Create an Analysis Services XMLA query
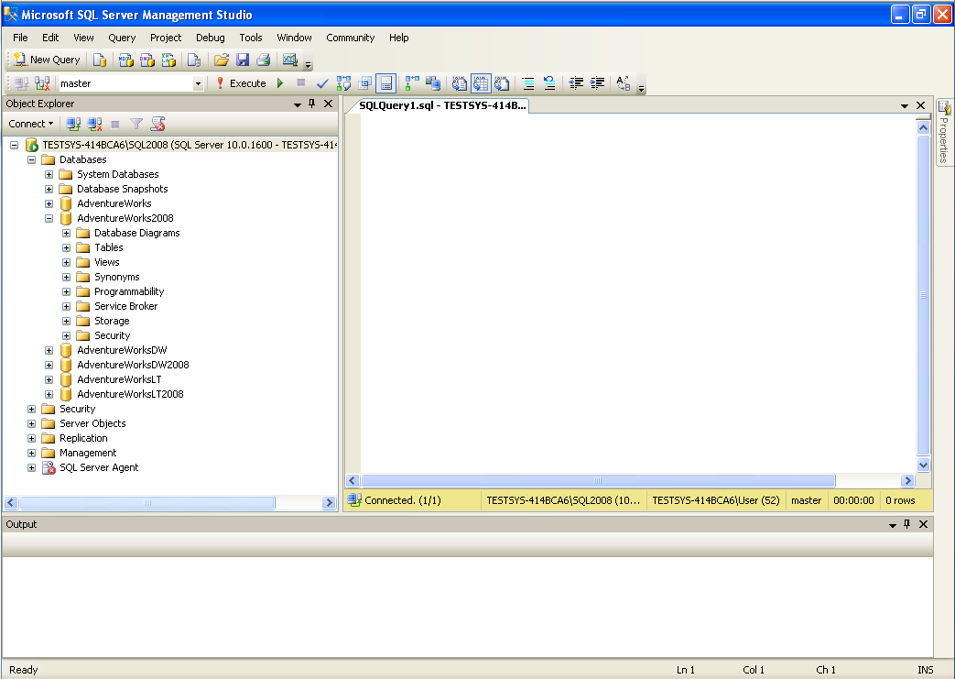The width and height of the screenshot is (955, 679). click(168, 60)
